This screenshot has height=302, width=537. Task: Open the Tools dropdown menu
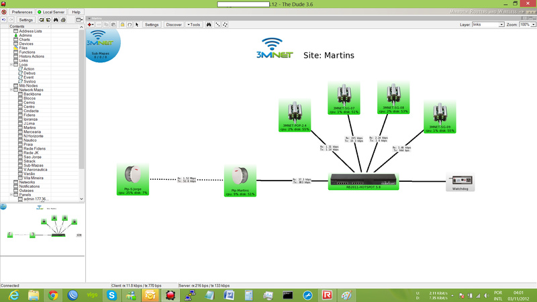[194, 25]
